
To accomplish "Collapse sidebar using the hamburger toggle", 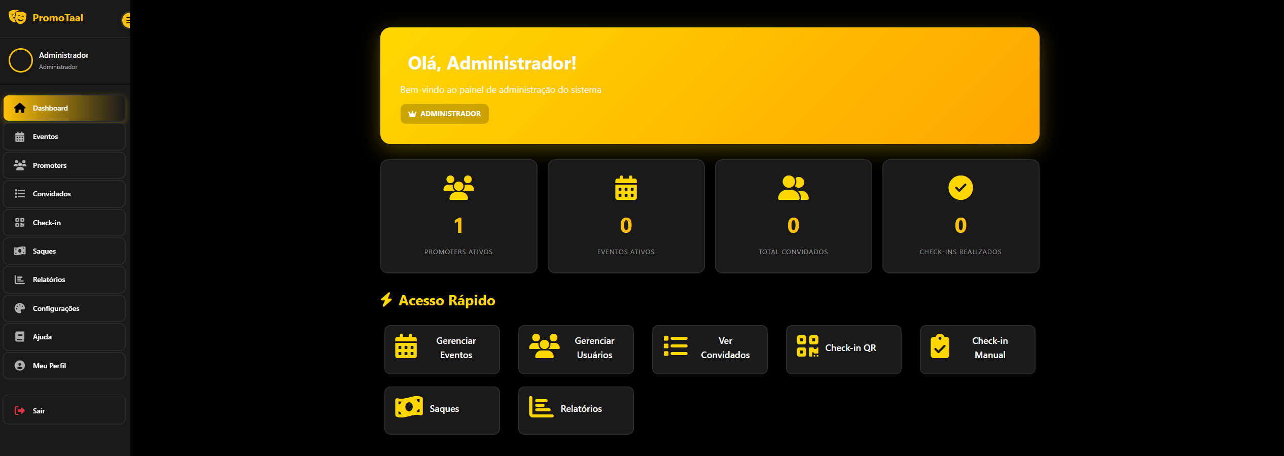I will coord(126,20).
